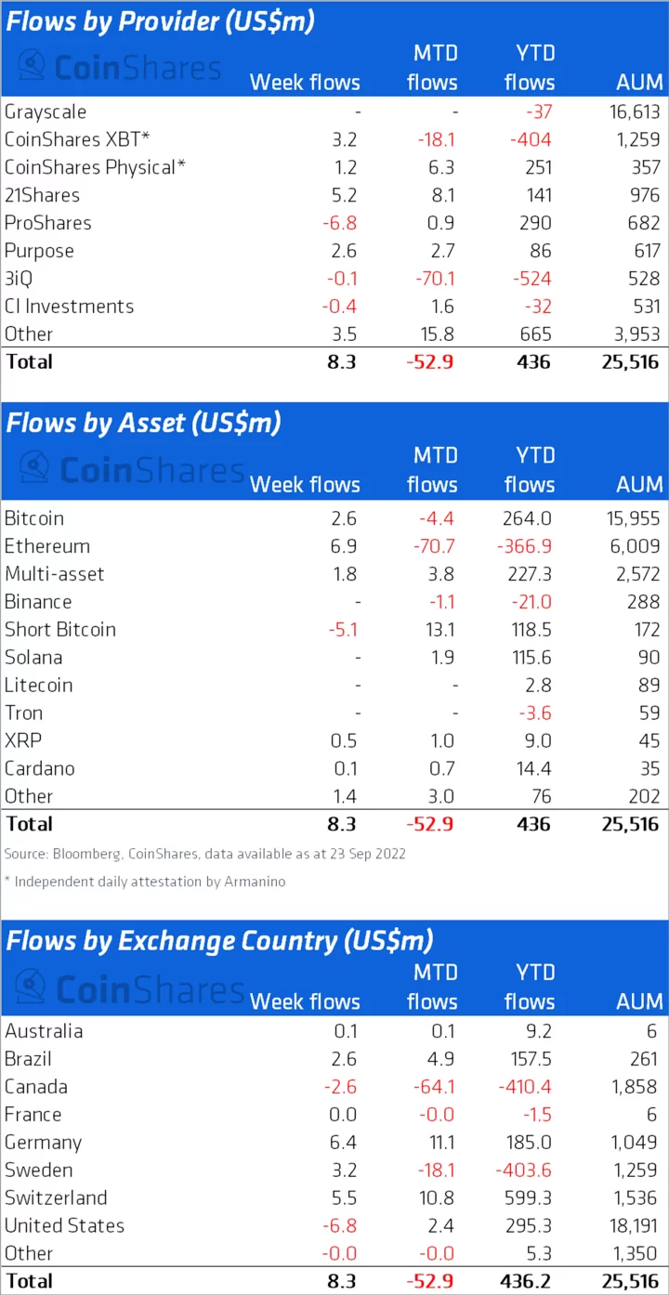Click the 3iQ provider row label
Viewport: 669px width, 1295px height.
[19, 279]
